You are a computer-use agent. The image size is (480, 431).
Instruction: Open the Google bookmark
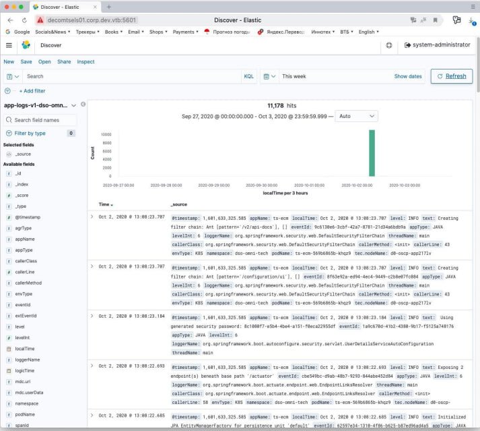coord(18,32)
